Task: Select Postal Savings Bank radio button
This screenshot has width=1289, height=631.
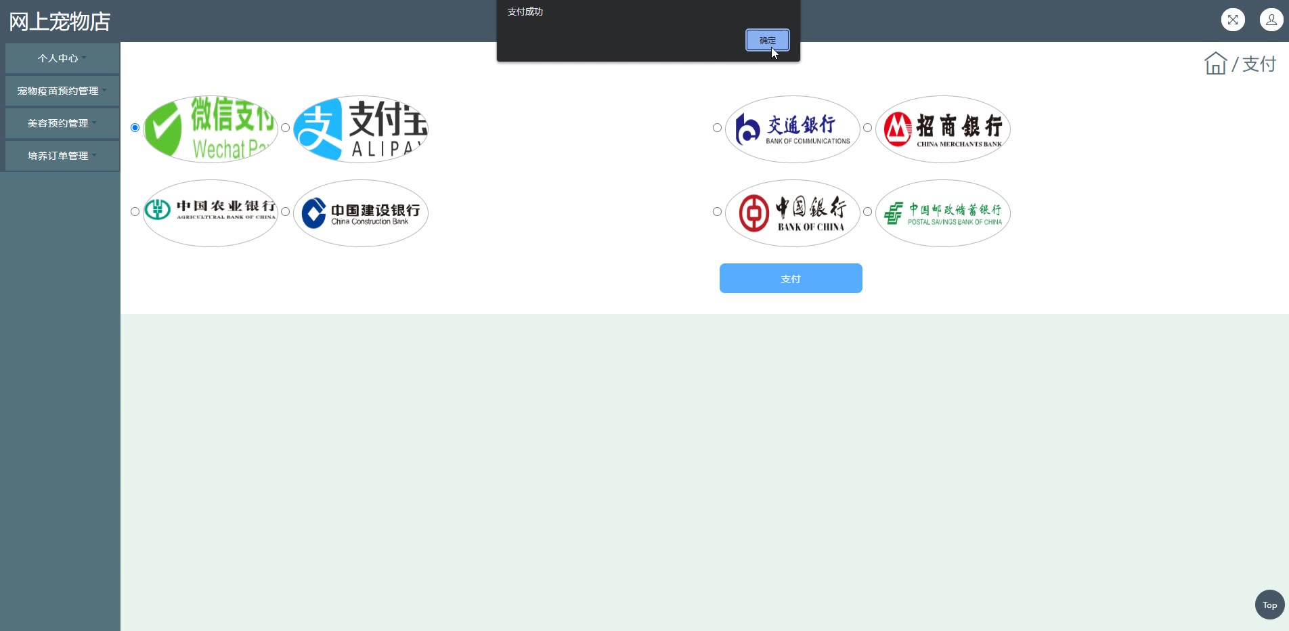Action: pyautogui.click(x=868, y=211)
